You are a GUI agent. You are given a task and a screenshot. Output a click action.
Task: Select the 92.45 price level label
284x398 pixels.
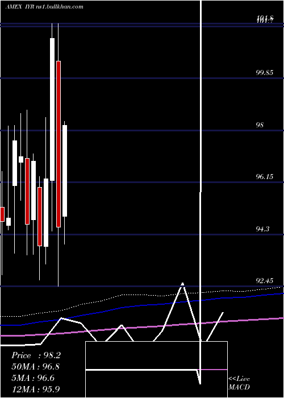point(265,281)
